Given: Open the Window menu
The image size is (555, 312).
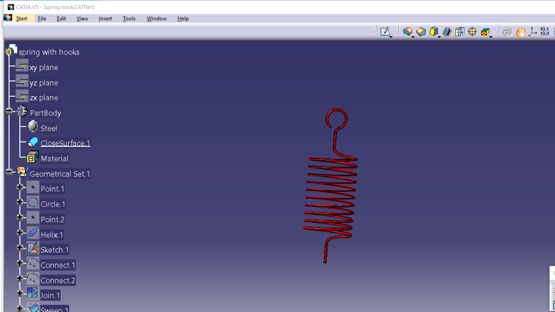Looking at the screenshot, I should click(x=156, y=18).
